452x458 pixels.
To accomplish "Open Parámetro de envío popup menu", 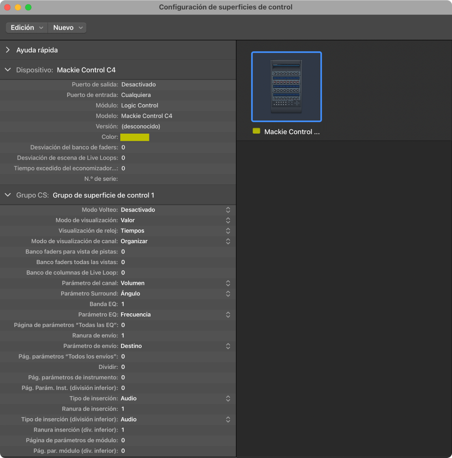I will tap(228, 346).
